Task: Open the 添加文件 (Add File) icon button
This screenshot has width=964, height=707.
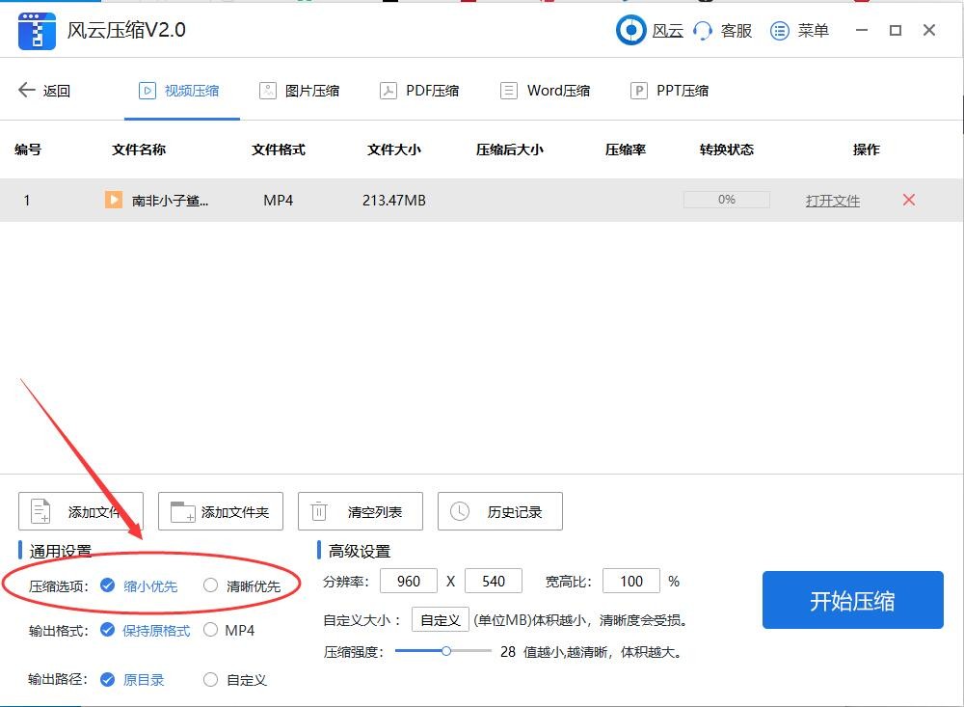Action: pyautogui.click(x=39, y=511)
